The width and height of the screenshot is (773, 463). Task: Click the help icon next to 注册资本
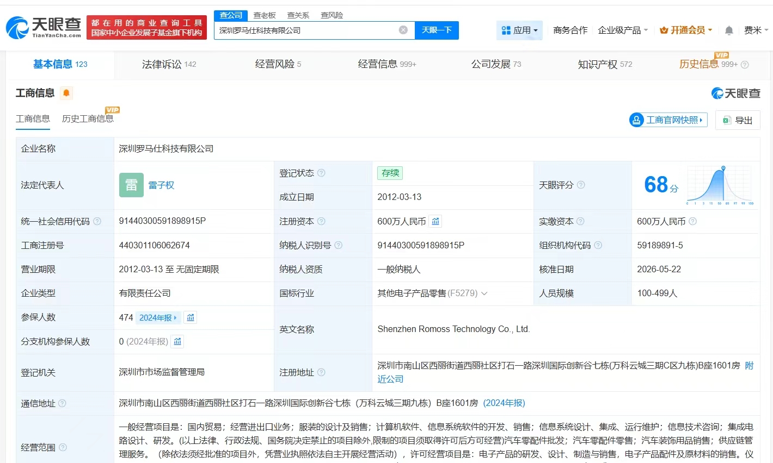(321, 221)
